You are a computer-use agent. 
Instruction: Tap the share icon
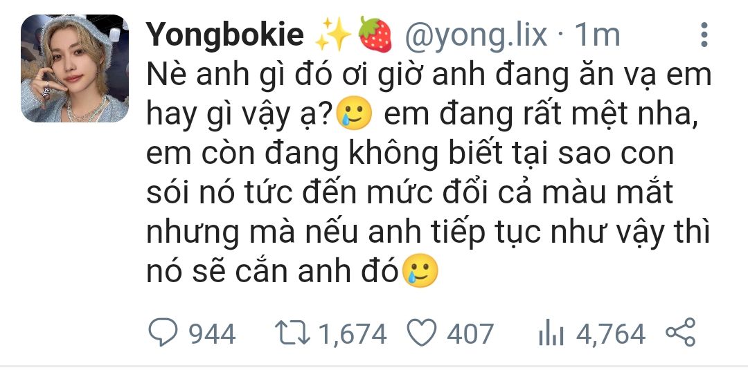(681, 333)
